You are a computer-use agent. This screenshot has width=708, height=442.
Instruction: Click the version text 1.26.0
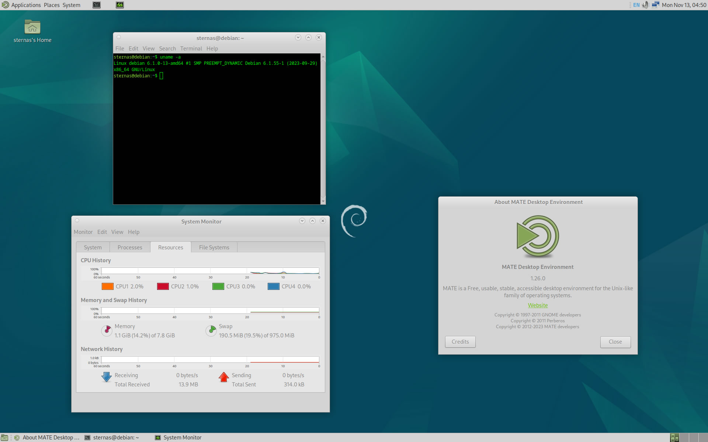pos(538,278)
